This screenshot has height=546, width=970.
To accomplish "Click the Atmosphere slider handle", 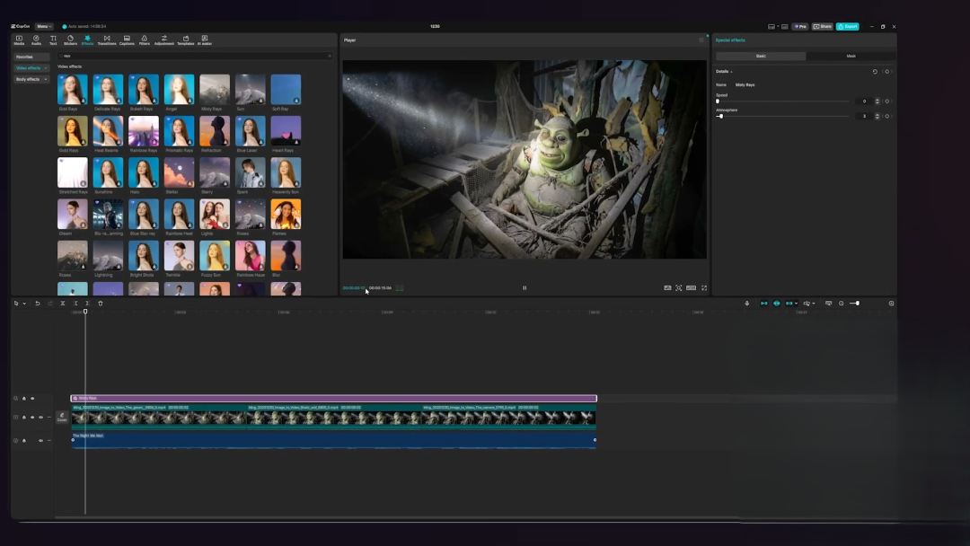I will point(720,116).
